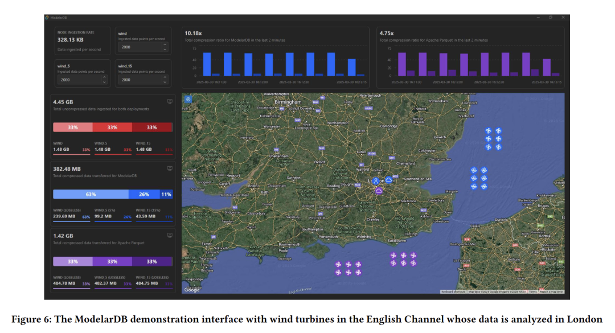Click the 11% dark blue bar segment

tap(166, 194)
